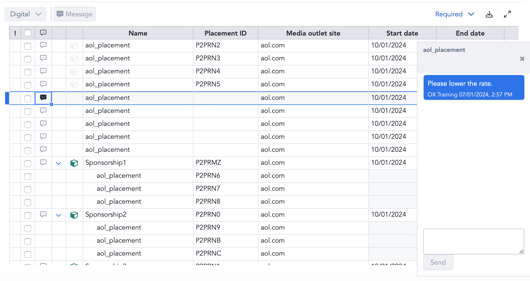Viewport: 530px width, 281px height.
Task: Sort by the Start date column header
Action: [x=402, y=33]
